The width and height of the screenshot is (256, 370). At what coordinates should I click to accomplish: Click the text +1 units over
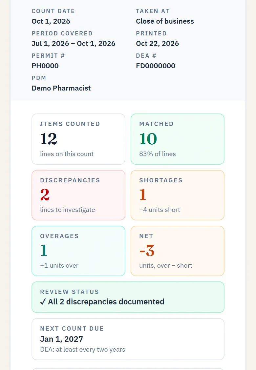click(x=59, y=265)
